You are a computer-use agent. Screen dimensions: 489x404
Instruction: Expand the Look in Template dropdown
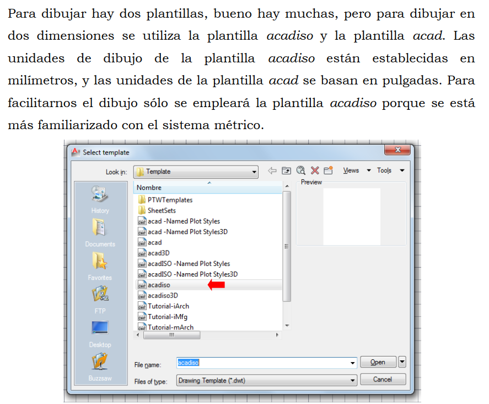pos(254,172)
